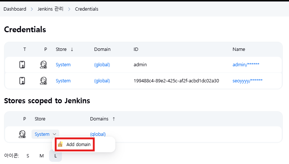Screen dimensions: 289x164
Task: Open the (global) domain in seoyyyy row
Action: point(102,81)
